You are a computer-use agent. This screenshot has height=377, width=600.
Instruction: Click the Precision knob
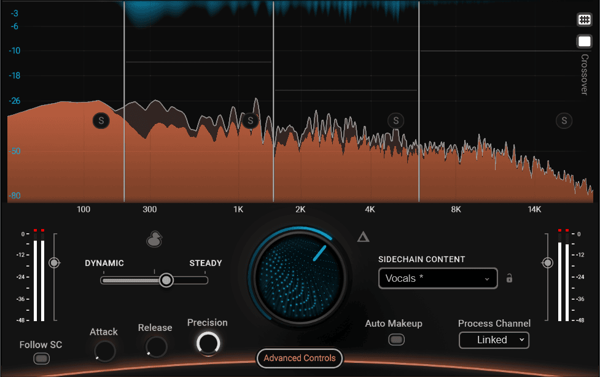pyautogui.click(x=208, y=343)
